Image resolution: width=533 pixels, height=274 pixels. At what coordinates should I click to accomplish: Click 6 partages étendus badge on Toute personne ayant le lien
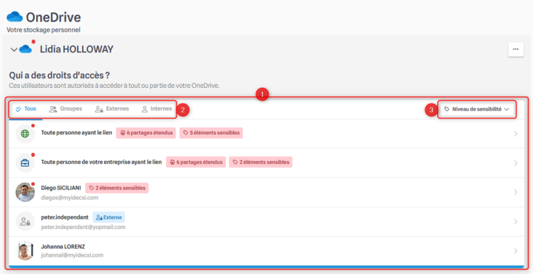point(146,133)
